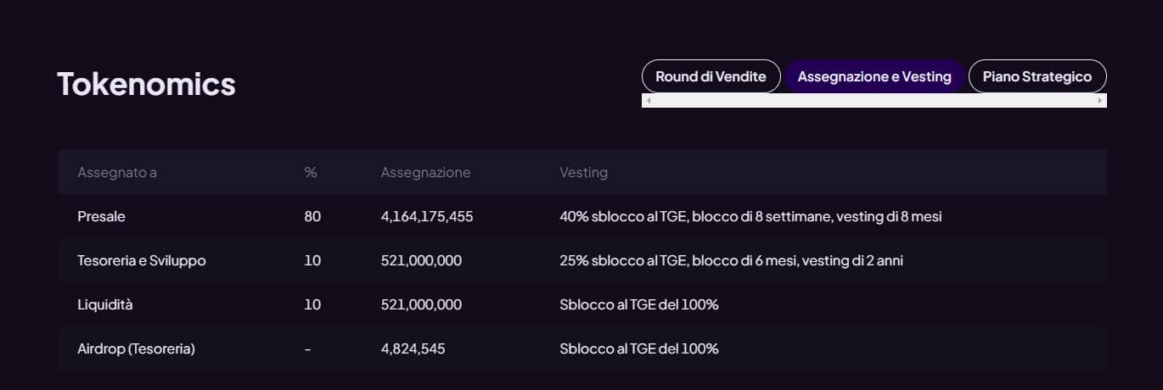1163x390 pixels.
Task: Click the scrollbar left arrow under tabs
Action: point(649,100)
